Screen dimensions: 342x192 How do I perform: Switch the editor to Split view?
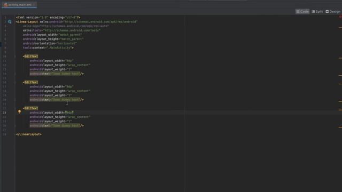(317, 12)
